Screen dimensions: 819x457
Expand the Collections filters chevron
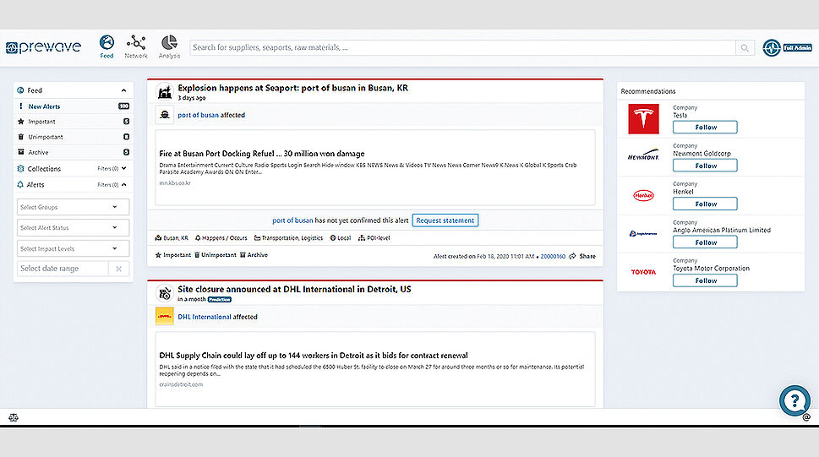[123, 169]
